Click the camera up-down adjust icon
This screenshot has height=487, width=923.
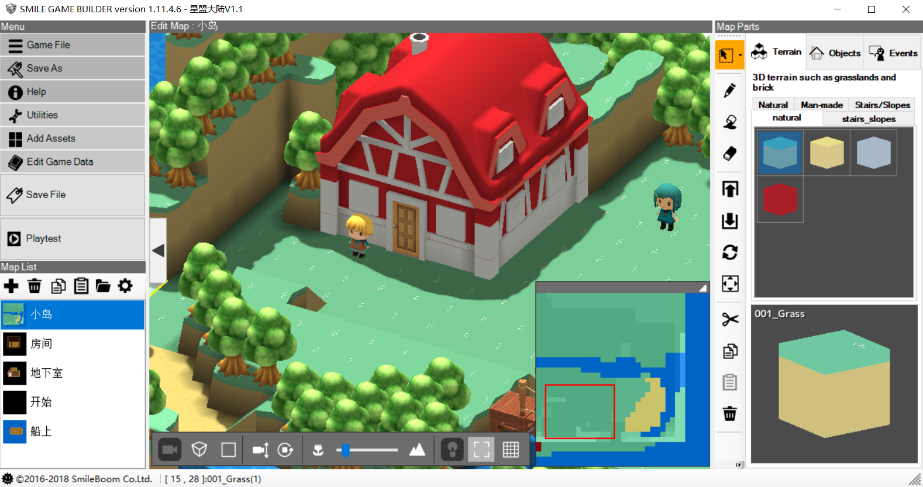pos(260,450)
